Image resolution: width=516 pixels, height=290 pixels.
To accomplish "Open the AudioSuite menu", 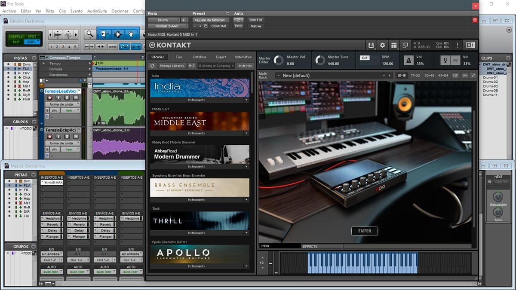I will 97,11.
